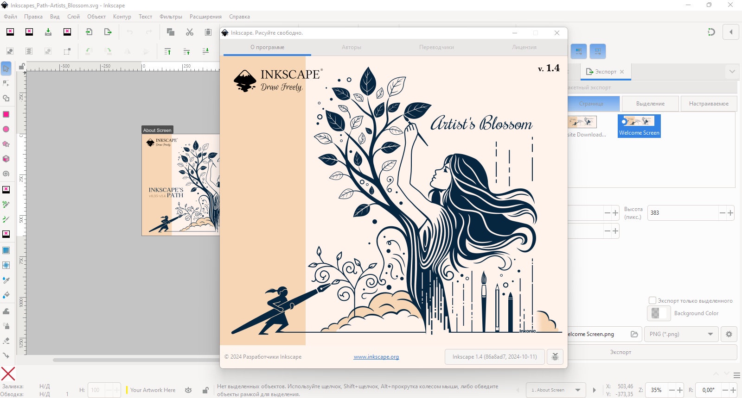
Task: Select the Ellipse tool
Action: [6, 129]
